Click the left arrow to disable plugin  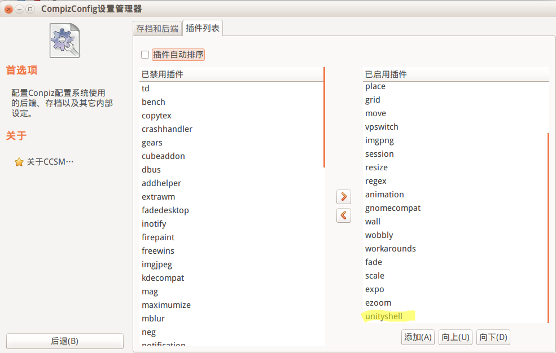344,215
